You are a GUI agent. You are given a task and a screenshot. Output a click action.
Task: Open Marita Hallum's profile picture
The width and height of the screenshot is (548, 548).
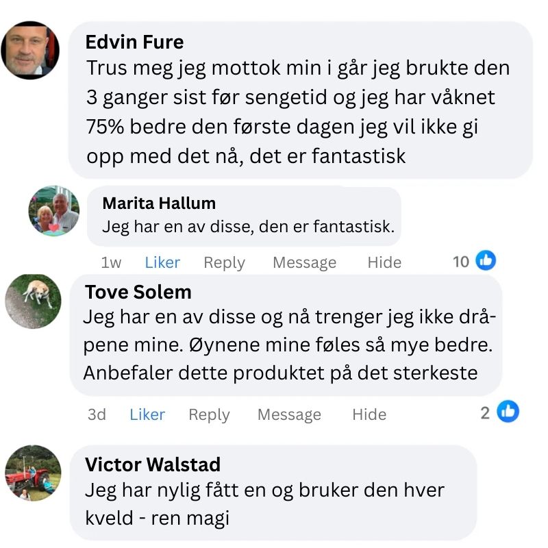(54, 211)
